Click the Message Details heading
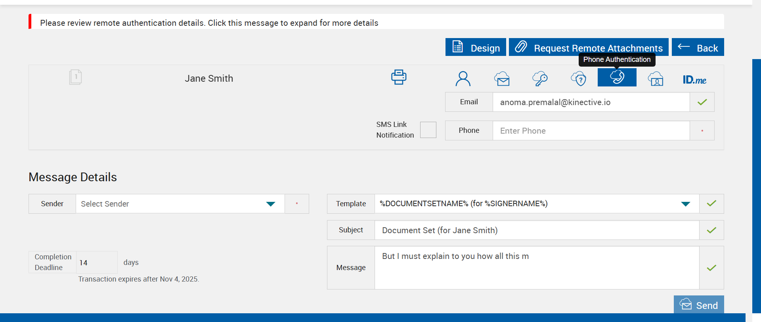The width and height of the screenshot is (761, 322). (73, 177)
